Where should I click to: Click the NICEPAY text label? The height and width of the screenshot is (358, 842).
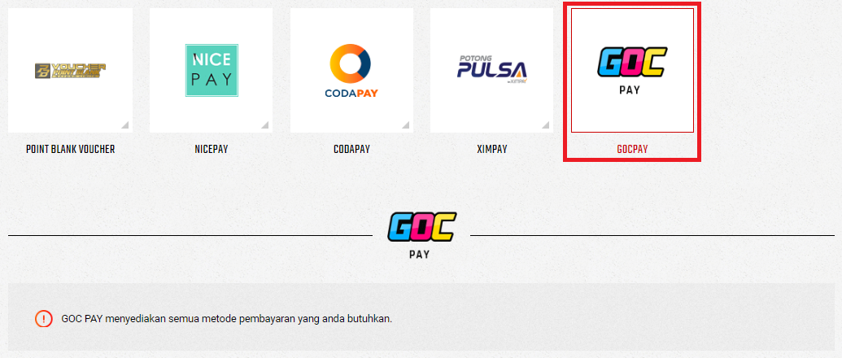[212, 149]
